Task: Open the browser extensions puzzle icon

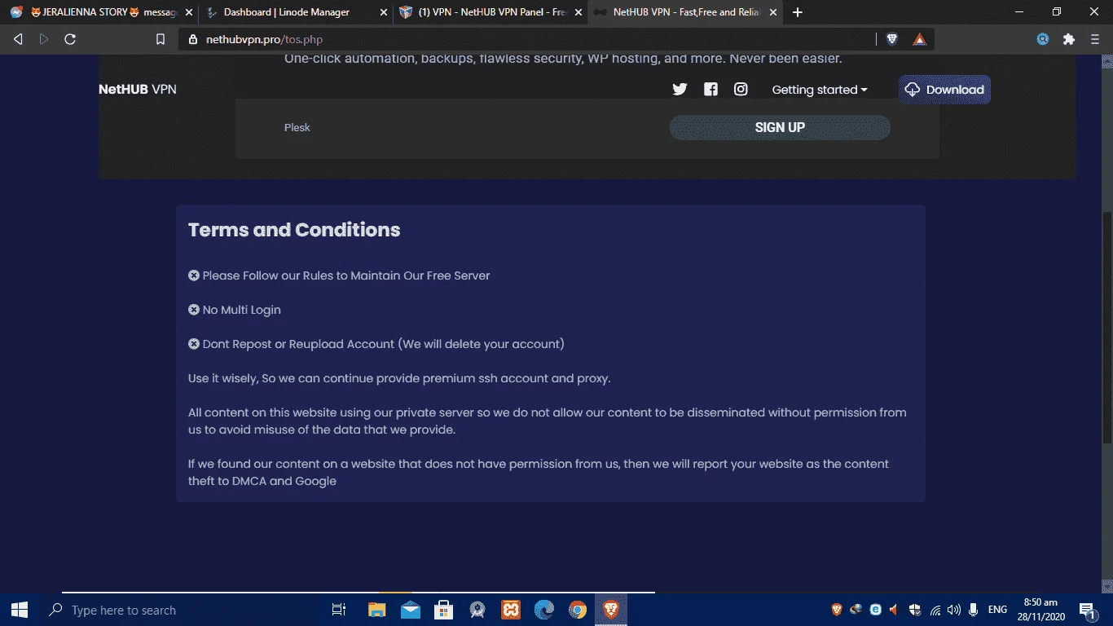Action: pos(1069,39)
